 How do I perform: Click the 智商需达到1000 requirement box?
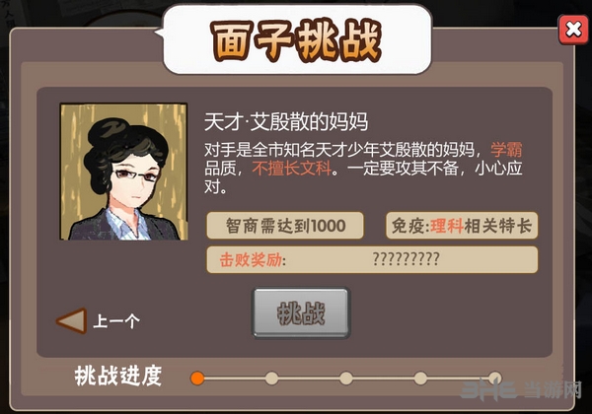click(x=285, y=226)
